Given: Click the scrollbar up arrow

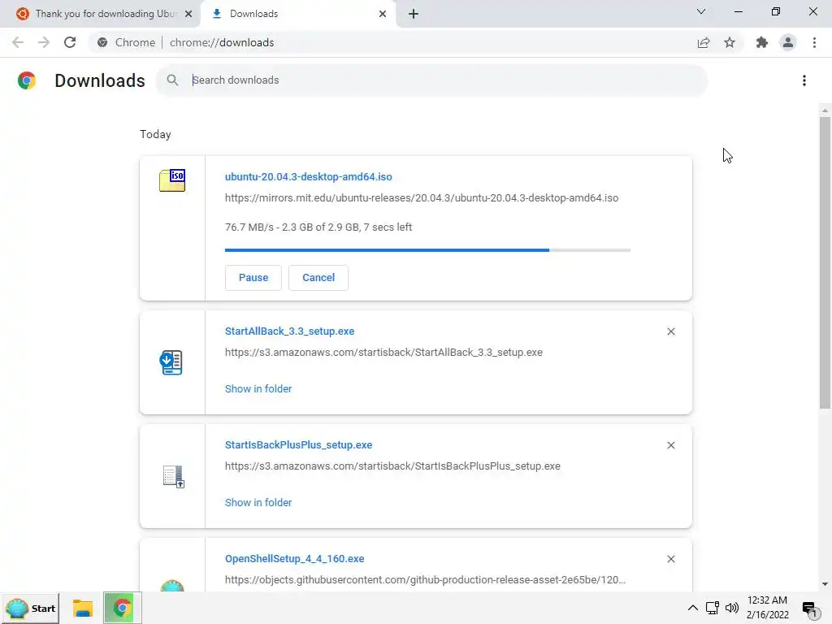Looking at the screenshot, I should (x=825, y=110).
